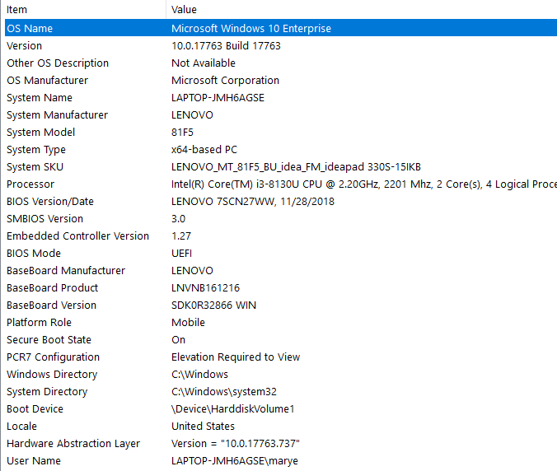Screen dimensions: 557x471
Task: Click the value LAPTOP-JMH6AGSE\marye
Action: click(x=235, y=461)
